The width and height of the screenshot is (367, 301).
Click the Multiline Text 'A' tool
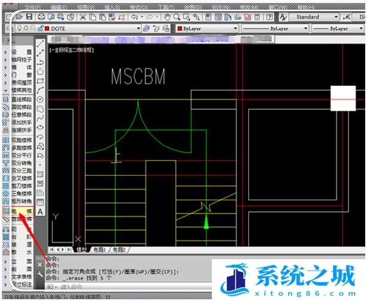41,211
